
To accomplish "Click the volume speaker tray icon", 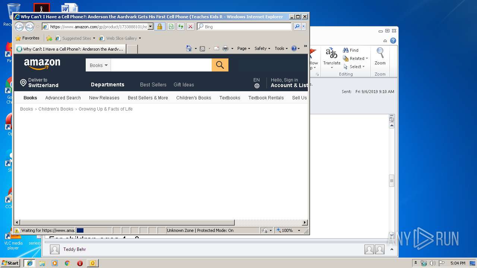I will (432, 263).
